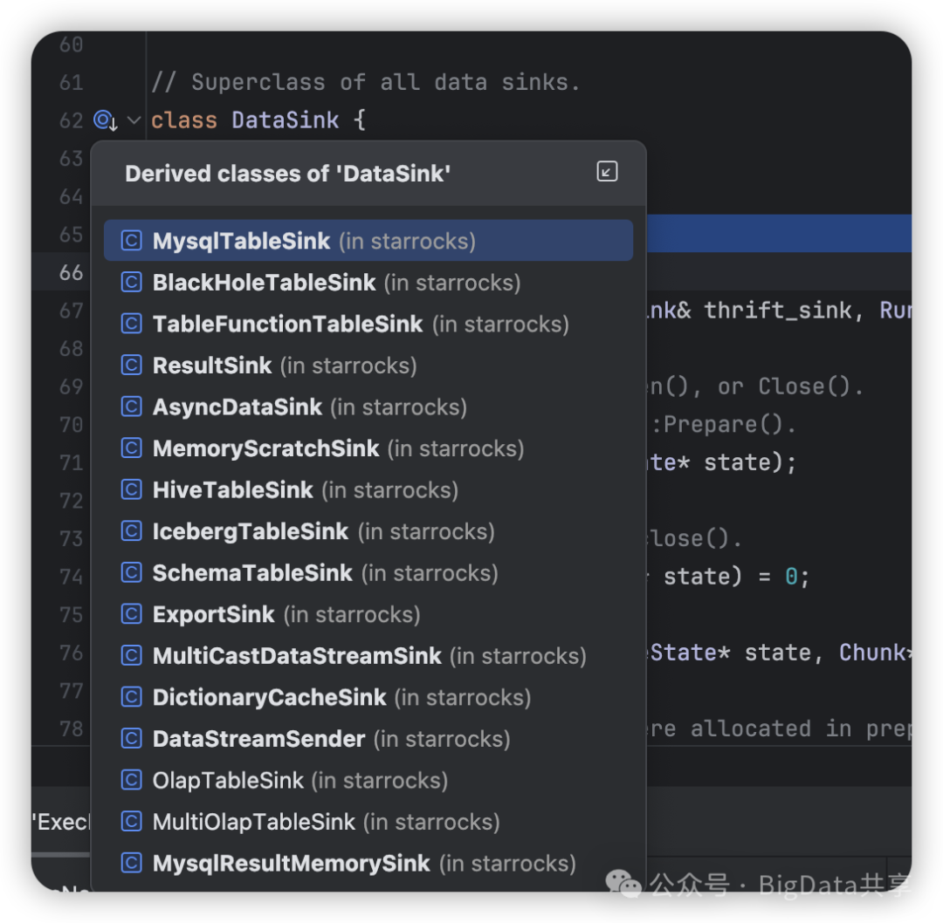Click the class icon beside BlackHoleTableSink
Image resolution: width=943 pixels, height=923 pixels.
point(131,283)
